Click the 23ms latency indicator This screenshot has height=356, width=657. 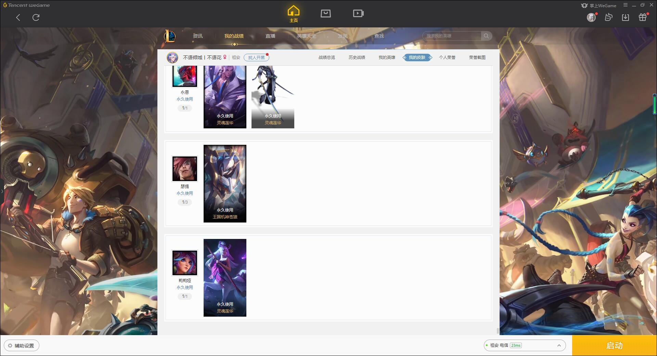[x=516, y=345]
